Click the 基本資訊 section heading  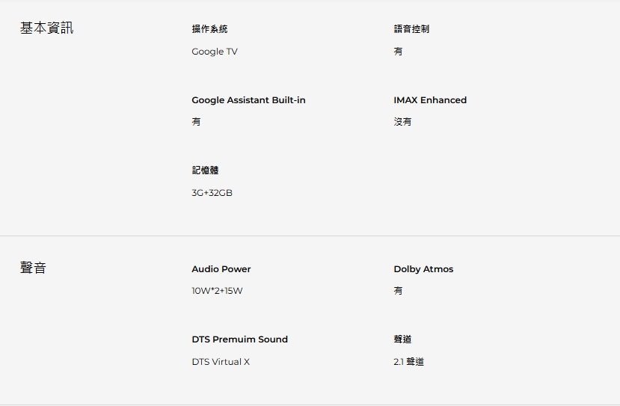pos(46,28)
